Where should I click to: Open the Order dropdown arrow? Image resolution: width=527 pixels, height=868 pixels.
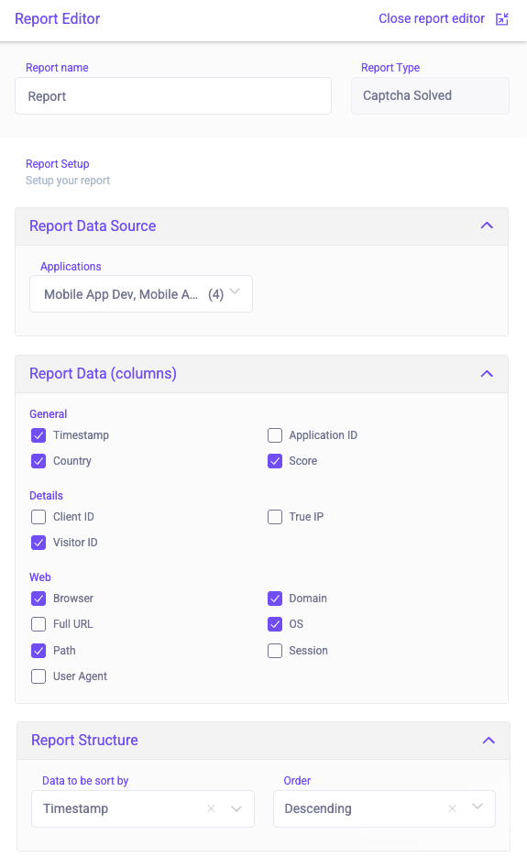coord(478,807)
